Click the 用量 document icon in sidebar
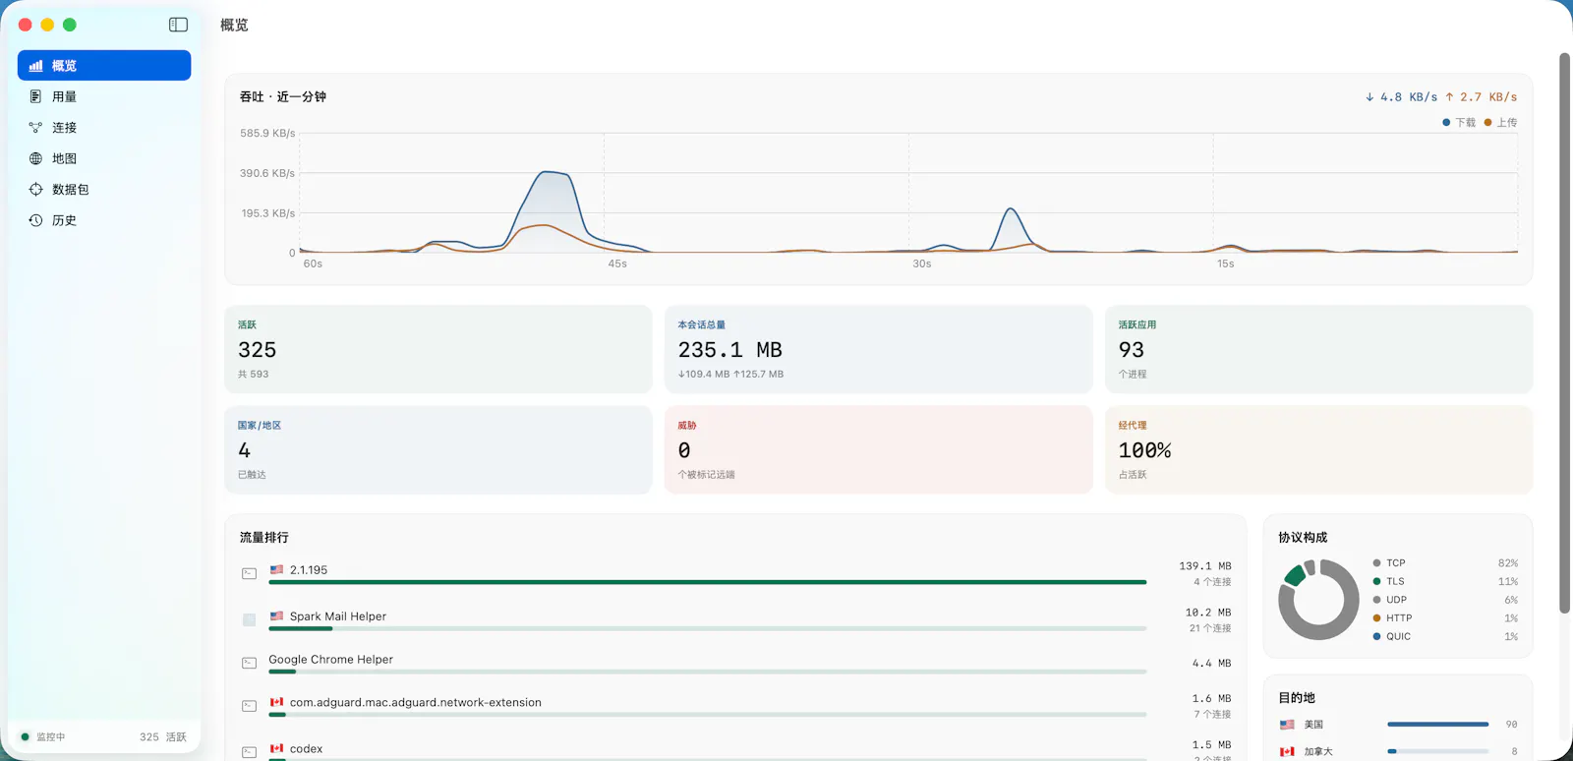Image resolution: width=1573 pixels, height=761 pixels. (35, 96)
